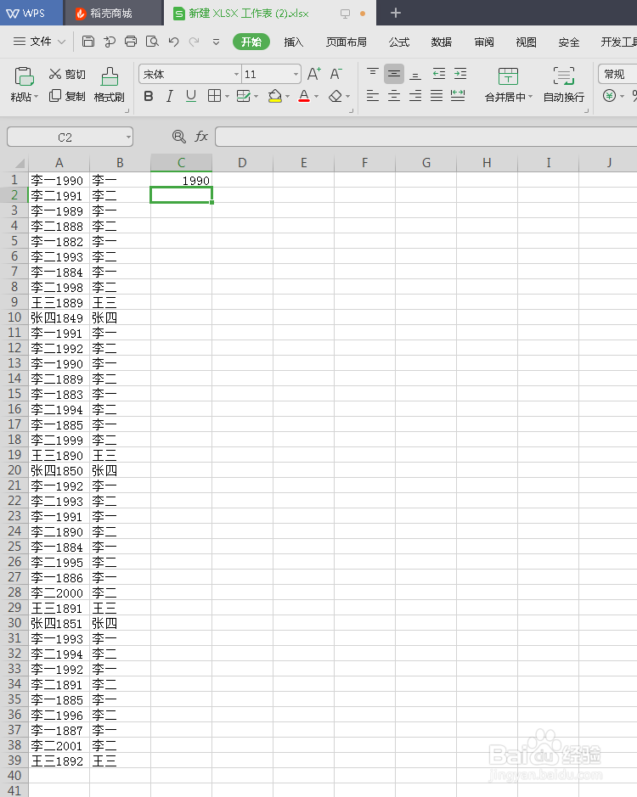Switch to the 插入 ribbon tab
The height and width of the screenshot is (797, 637).
[294, 42]
